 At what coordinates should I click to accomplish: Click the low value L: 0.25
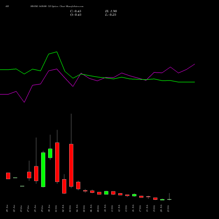[111, 15]
